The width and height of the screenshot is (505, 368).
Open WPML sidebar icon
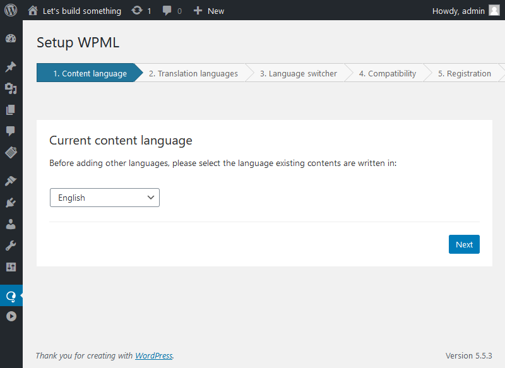11,295
